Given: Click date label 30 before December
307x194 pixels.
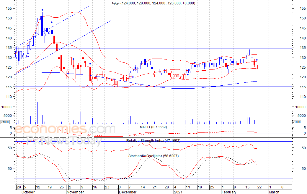Looking at the screenshot, I should pos(119,187).
